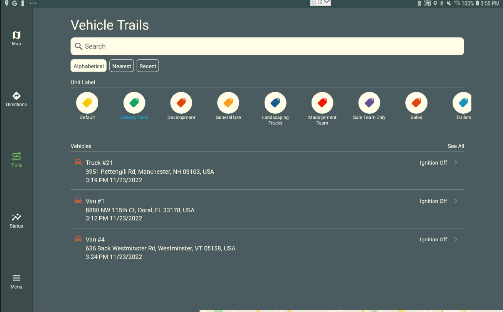Click the See All vehicles link

[x=456, y=146]
